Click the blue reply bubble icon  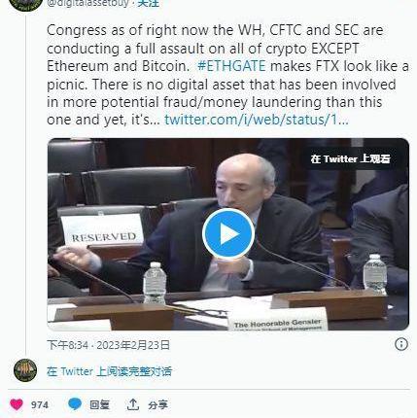pos(75,404)
